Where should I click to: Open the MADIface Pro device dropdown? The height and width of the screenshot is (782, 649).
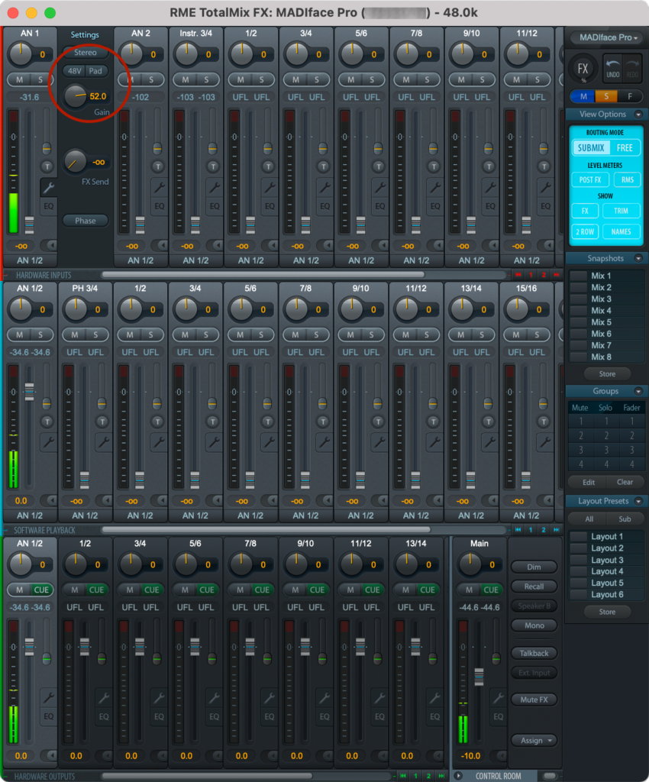point(607,36)
